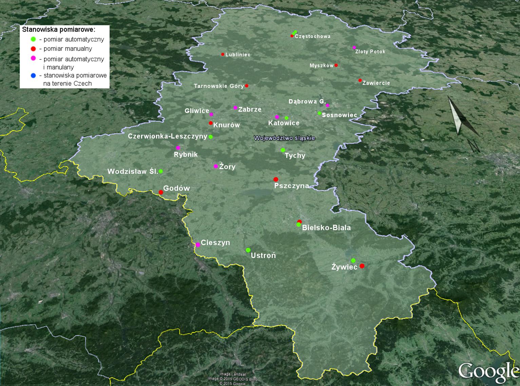Click the red marker at Tarnowskie Góry
520x386 pixels.
pos(247,86)
